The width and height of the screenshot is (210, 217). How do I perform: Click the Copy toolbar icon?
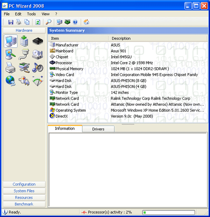click(27, 22)
